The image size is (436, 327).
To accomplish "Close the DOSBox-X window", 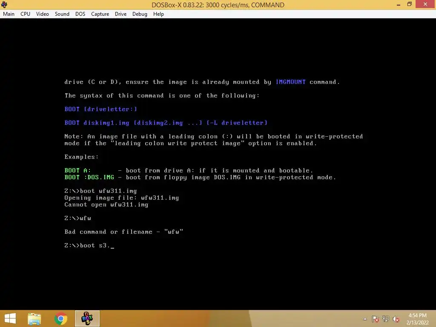I will coord(425,4).
